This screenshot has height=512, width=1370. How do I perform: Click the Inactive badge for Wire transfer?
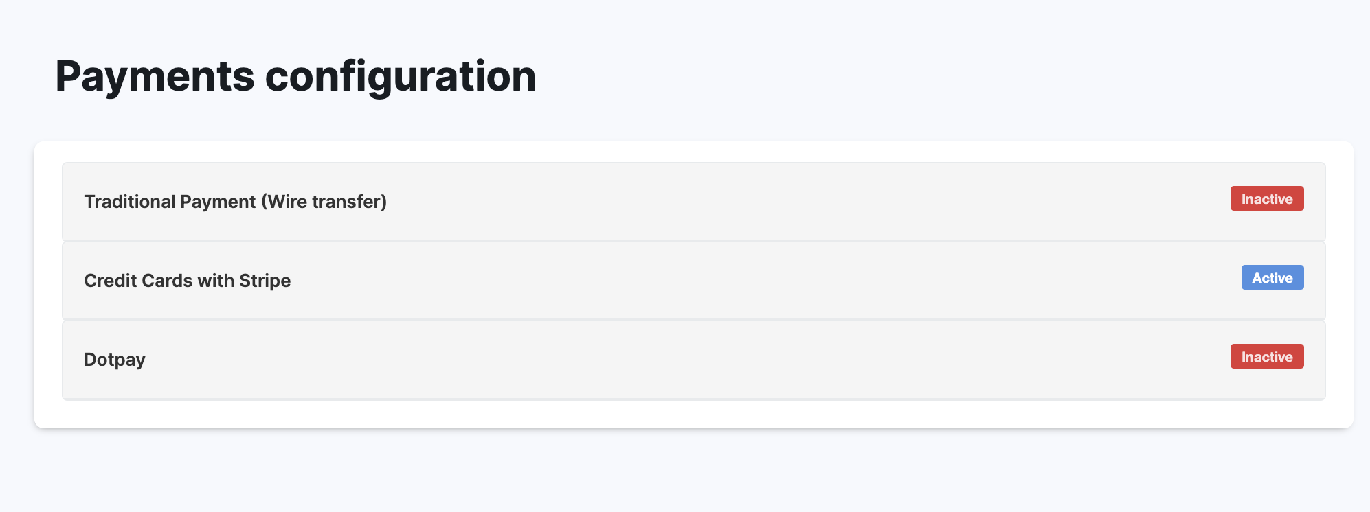tap(1266, 199)
